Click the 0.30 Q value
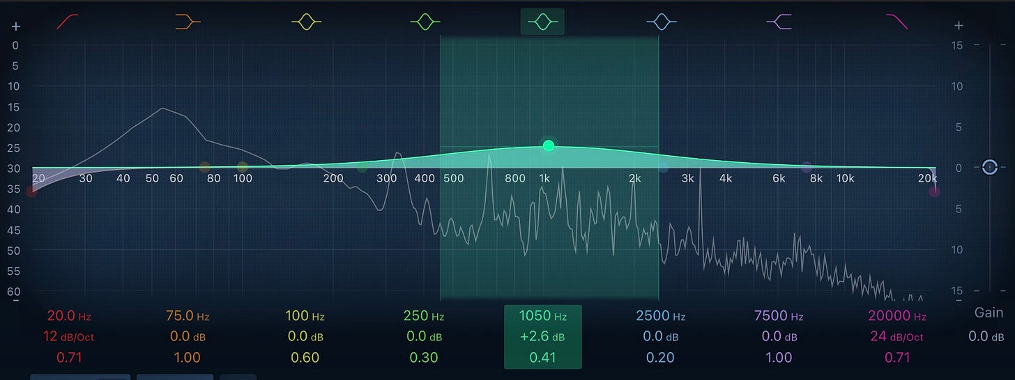Screen dimensions: 1015x380 pyautogui.click(x=424, y=358)
